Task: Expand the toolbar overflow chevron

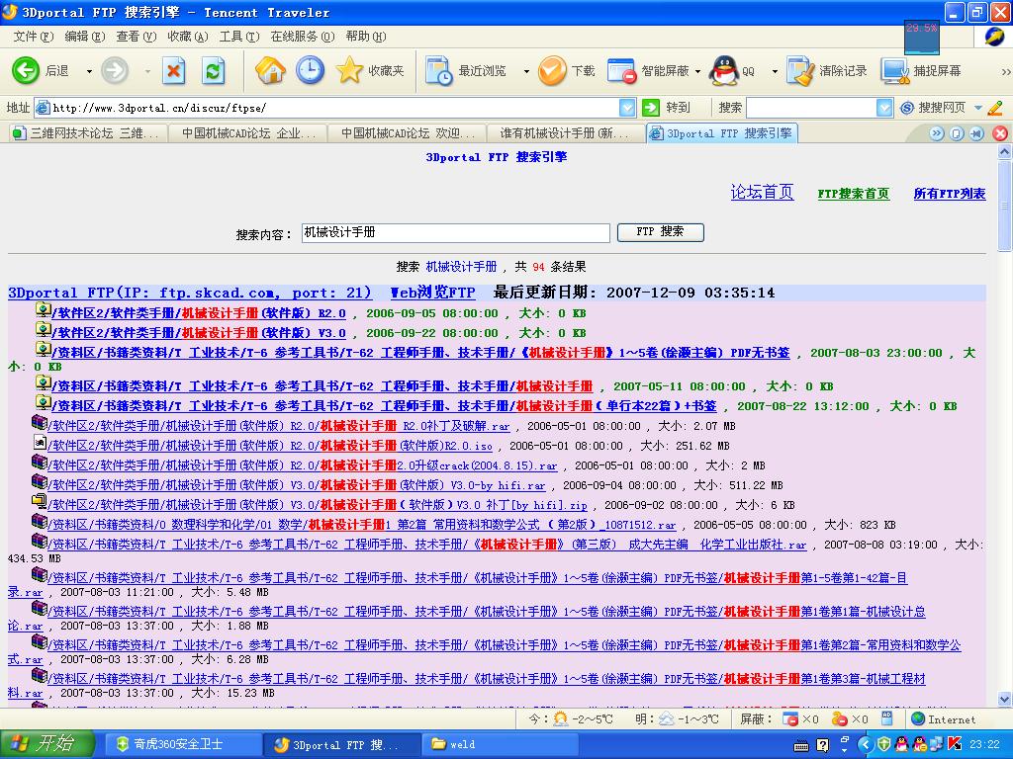Action: (x=1006, y=71)
